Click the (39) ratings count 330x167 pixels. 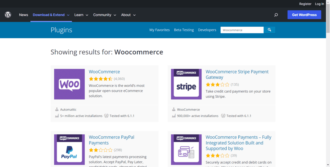tap(234, 155)
